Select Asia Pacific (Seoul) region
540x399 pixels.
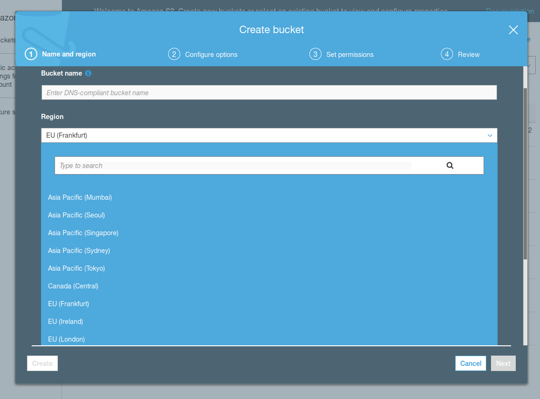click(76, 215)
